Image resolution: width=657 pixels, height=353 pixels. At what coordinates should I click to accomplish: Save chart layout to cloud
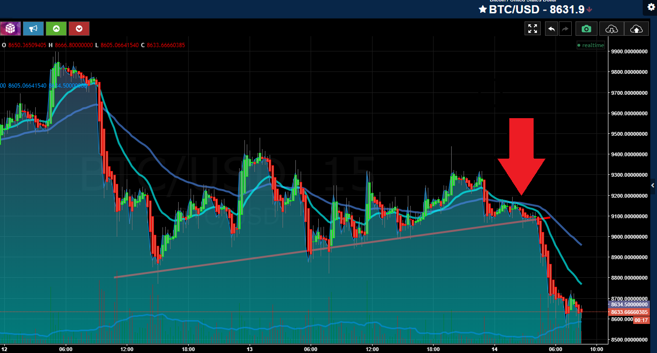pyautogui.click(x=636, y=29)
